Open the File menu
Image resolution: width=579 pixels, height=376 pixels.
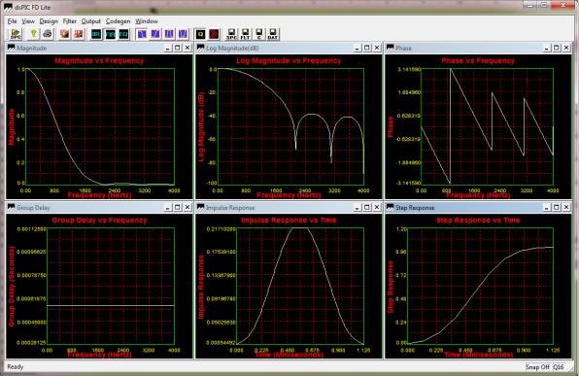[x=12, y=21]
